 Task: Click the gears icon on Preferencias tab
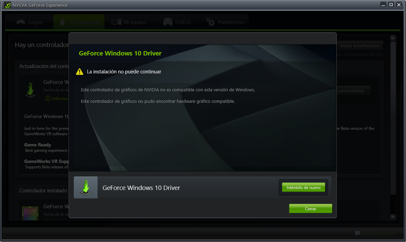click(211, 22)
